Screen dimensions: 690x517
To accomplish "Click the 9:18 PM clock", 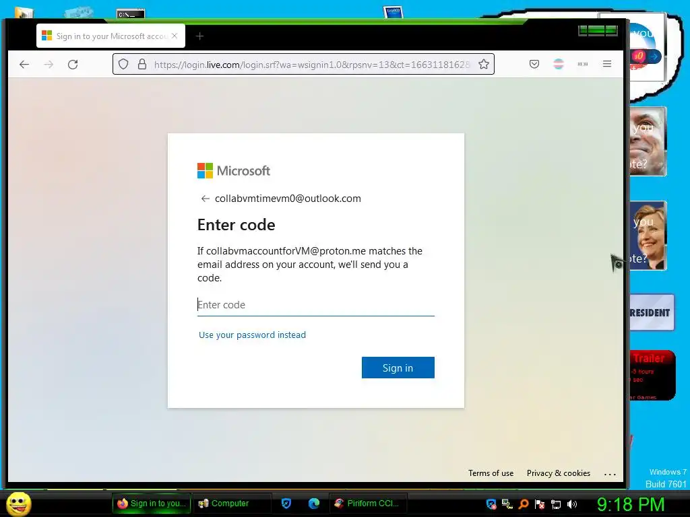I will 630,504.
